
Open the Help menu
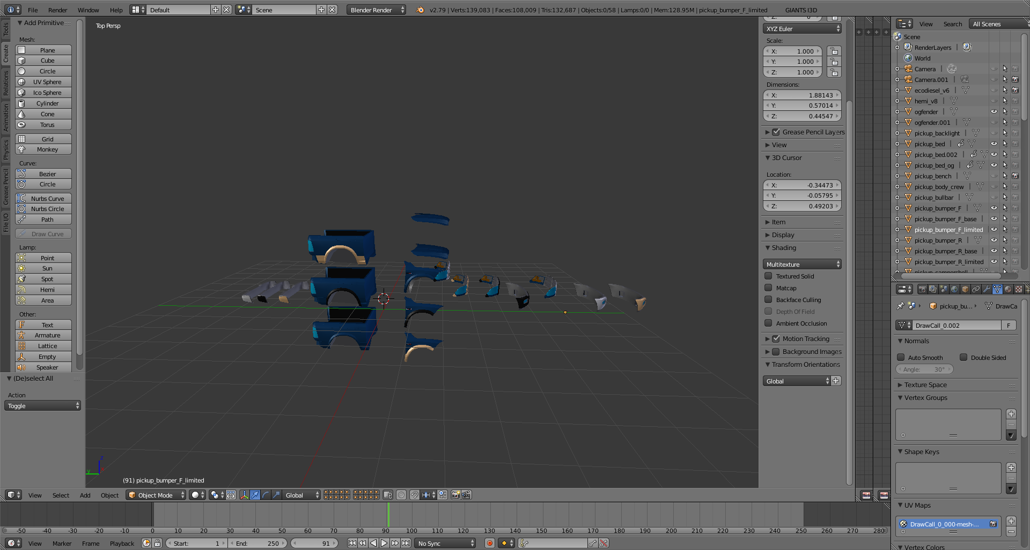[x=116, y=10]
